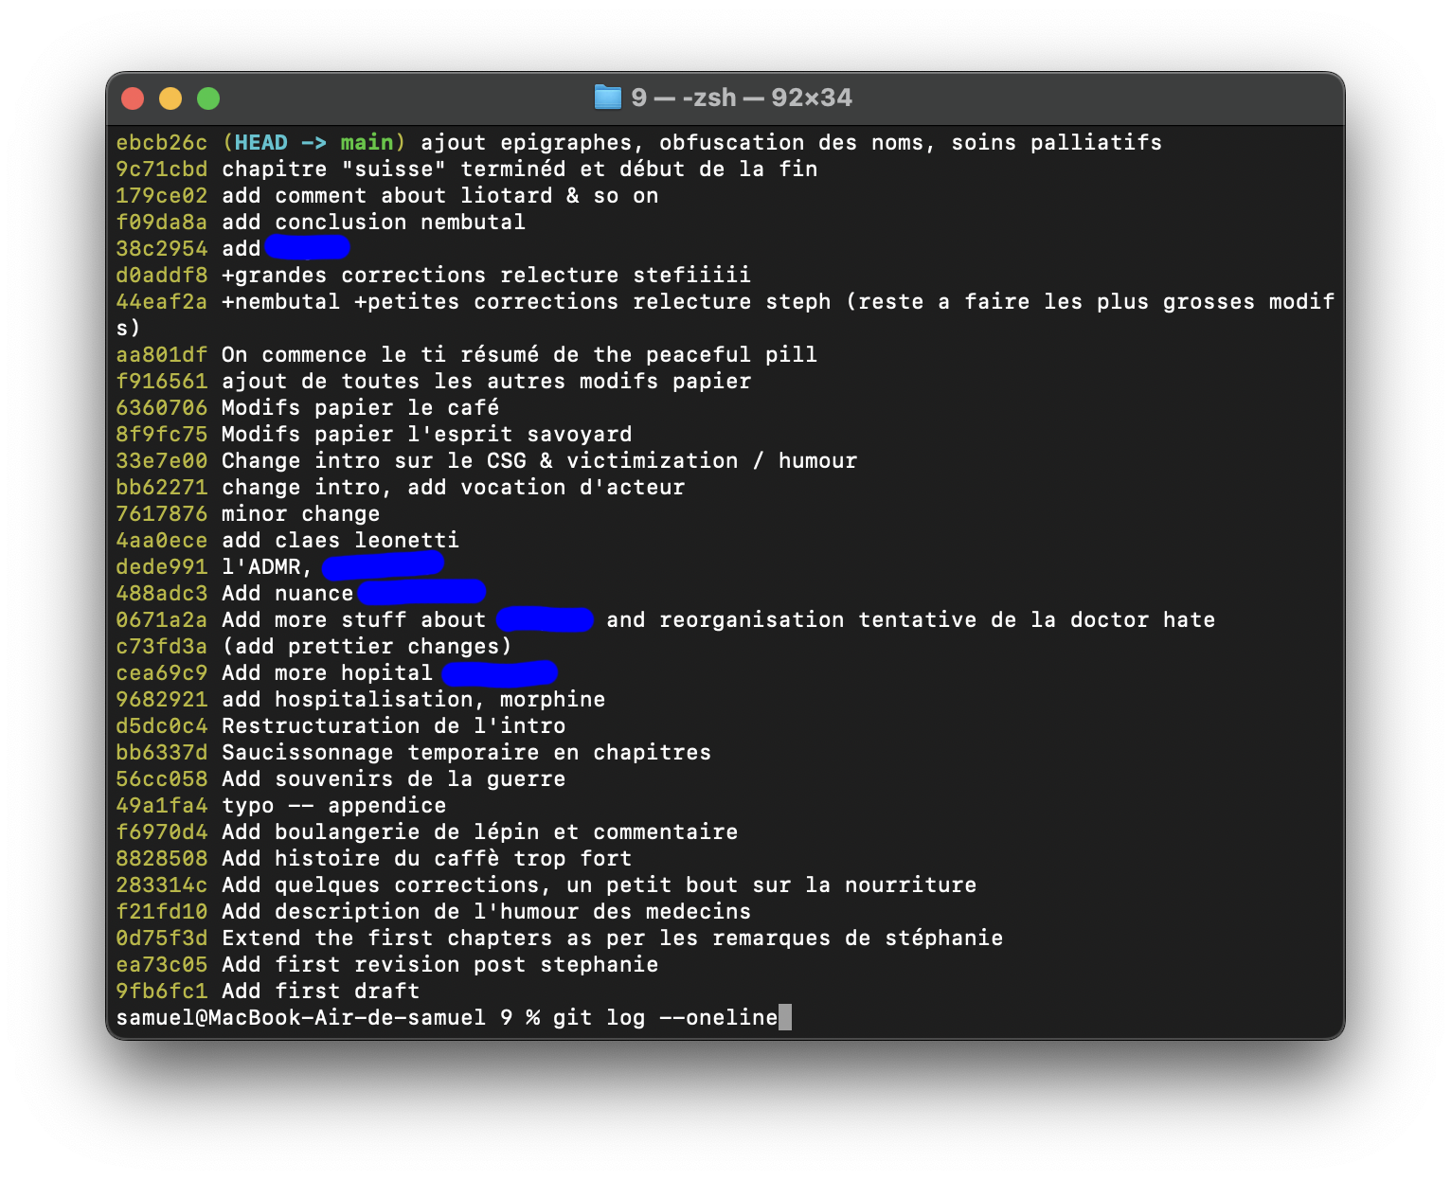Image resolution: width=1451 pixels, height=1180 pixels.
Task: Maximize the terminal with the green button
Action: click(208, 98)
